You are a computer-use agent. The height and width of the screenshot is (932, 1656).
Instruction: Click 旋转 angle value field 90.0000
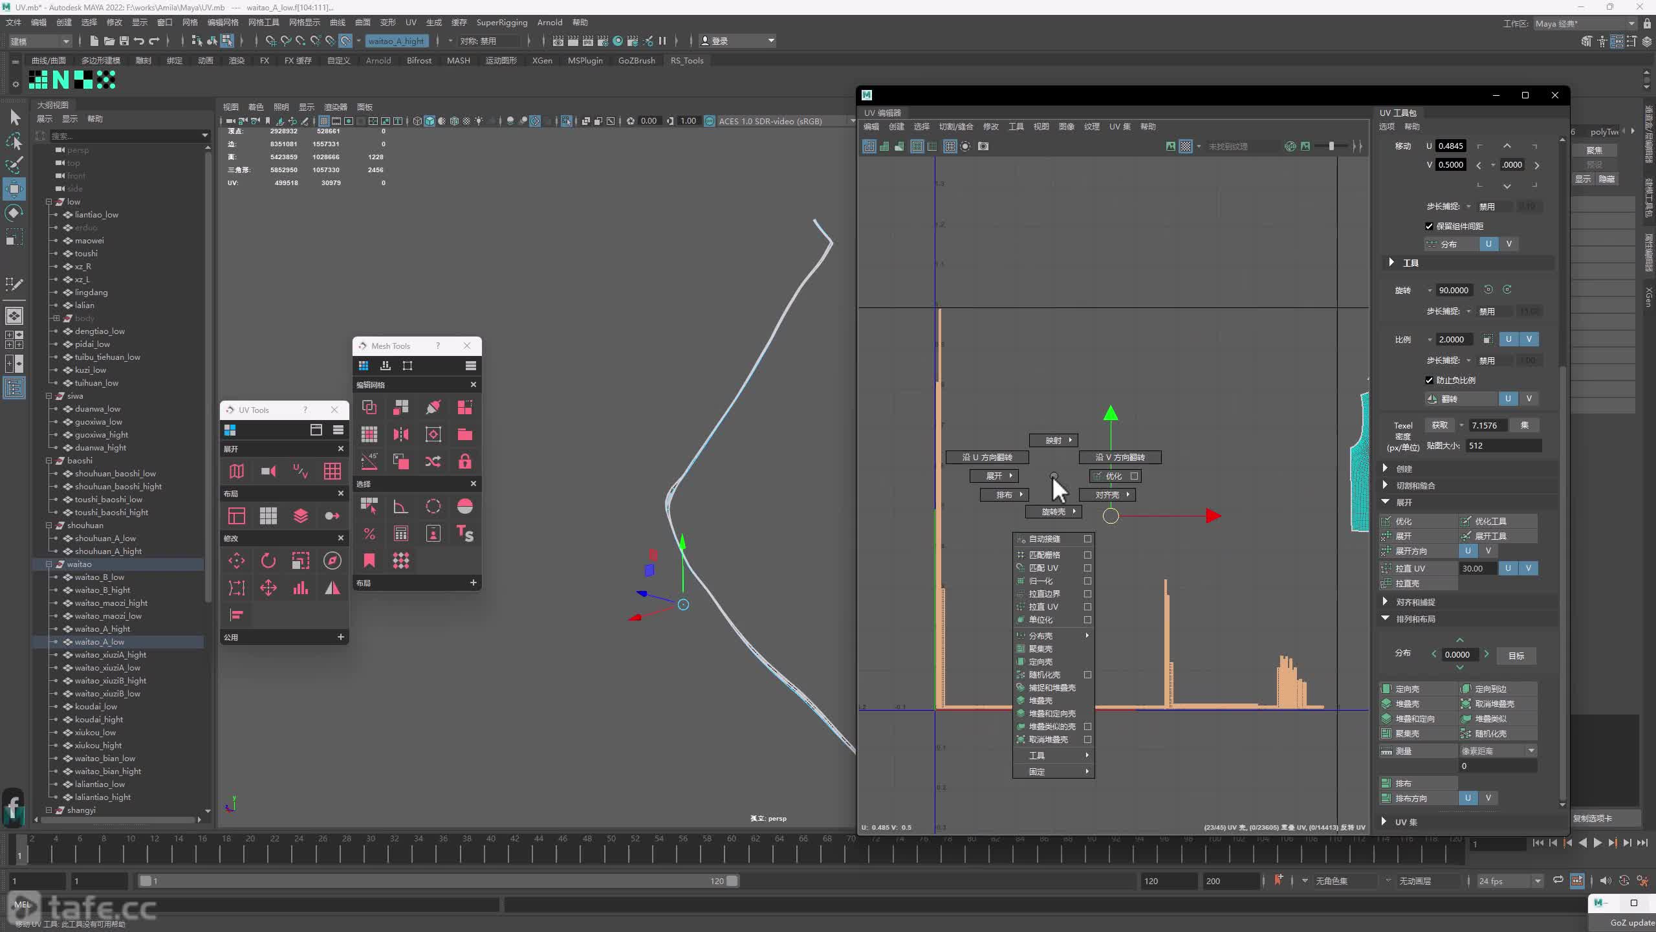tap(1454, 290)
